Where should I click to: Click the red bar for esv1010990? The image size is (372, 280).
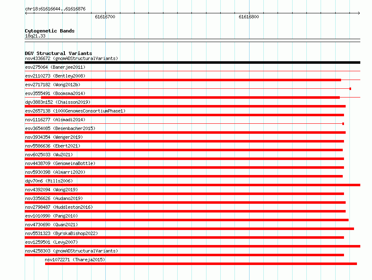point(187,220)
